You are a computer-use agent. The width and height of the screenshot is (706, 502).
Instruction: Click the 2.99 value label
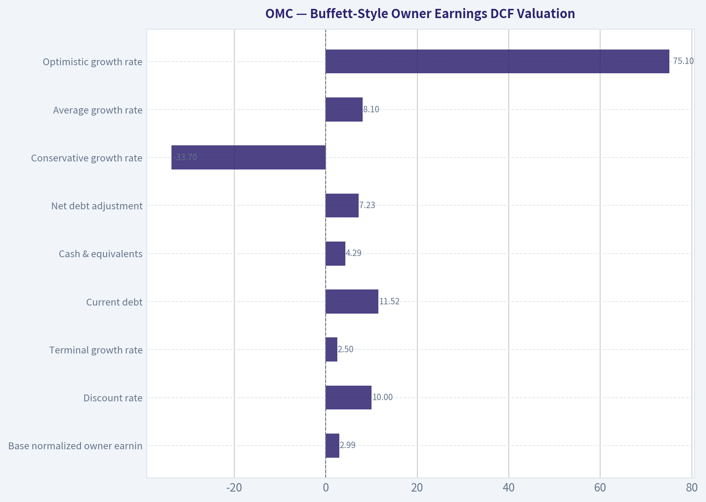point(348,445)
